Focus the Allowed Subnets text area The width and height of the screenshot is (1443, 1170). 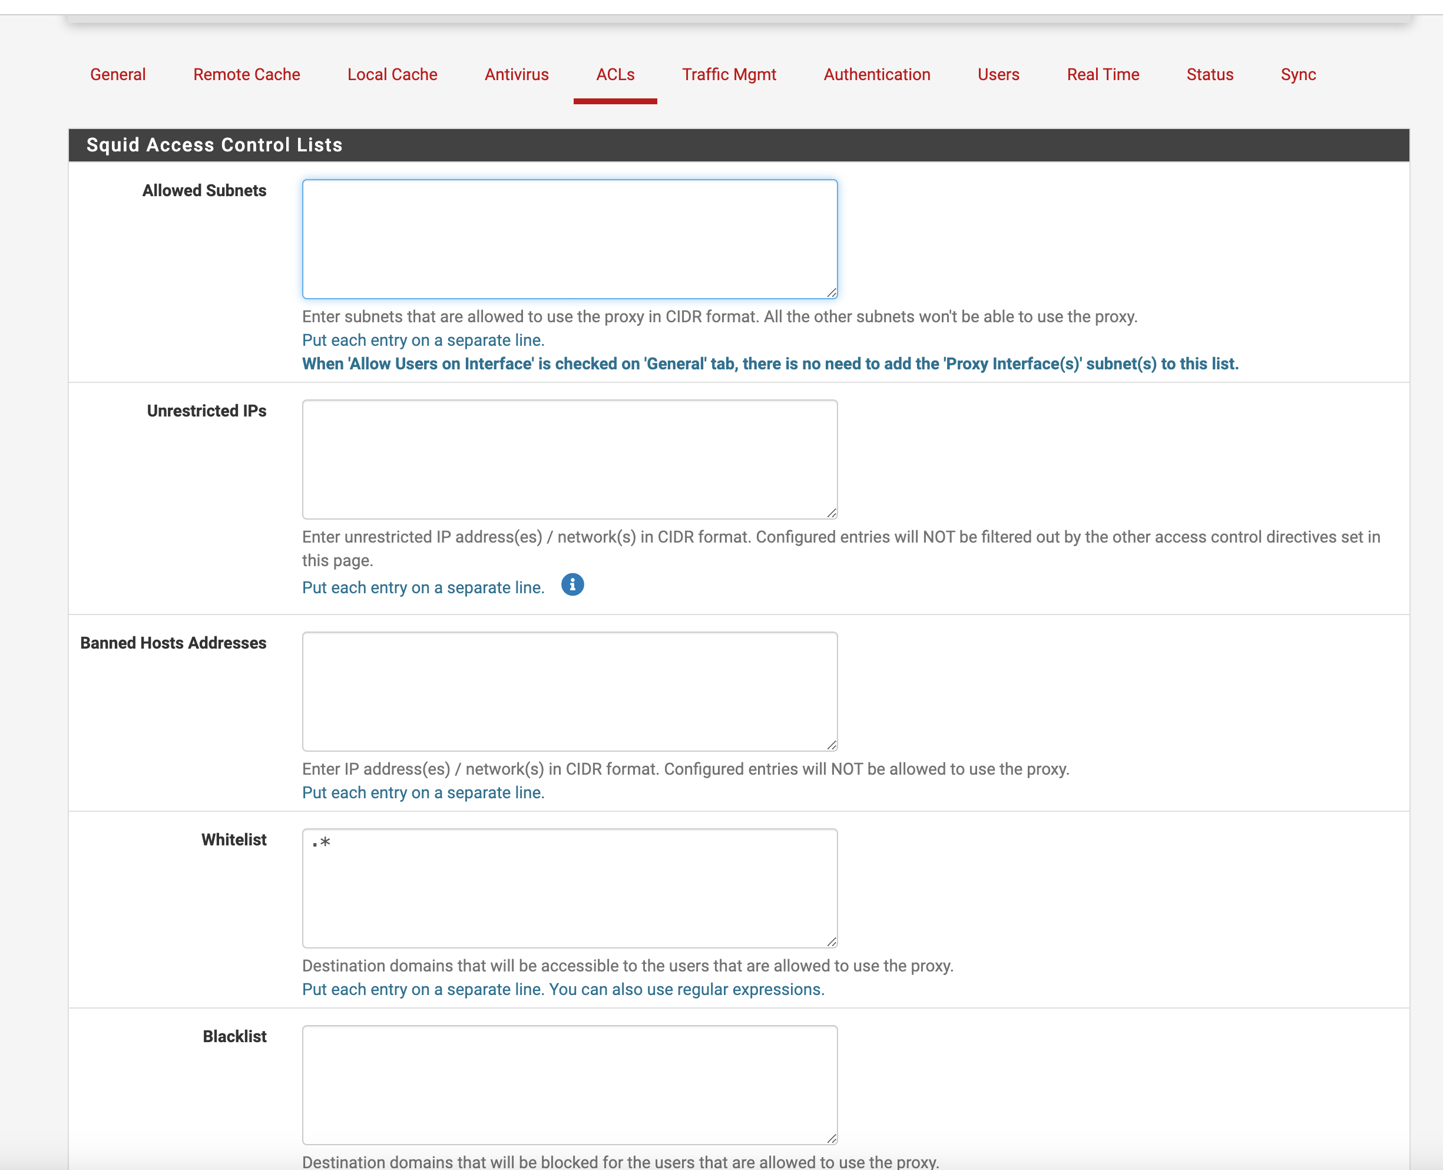pyautogui.click(x=570, y=239)
